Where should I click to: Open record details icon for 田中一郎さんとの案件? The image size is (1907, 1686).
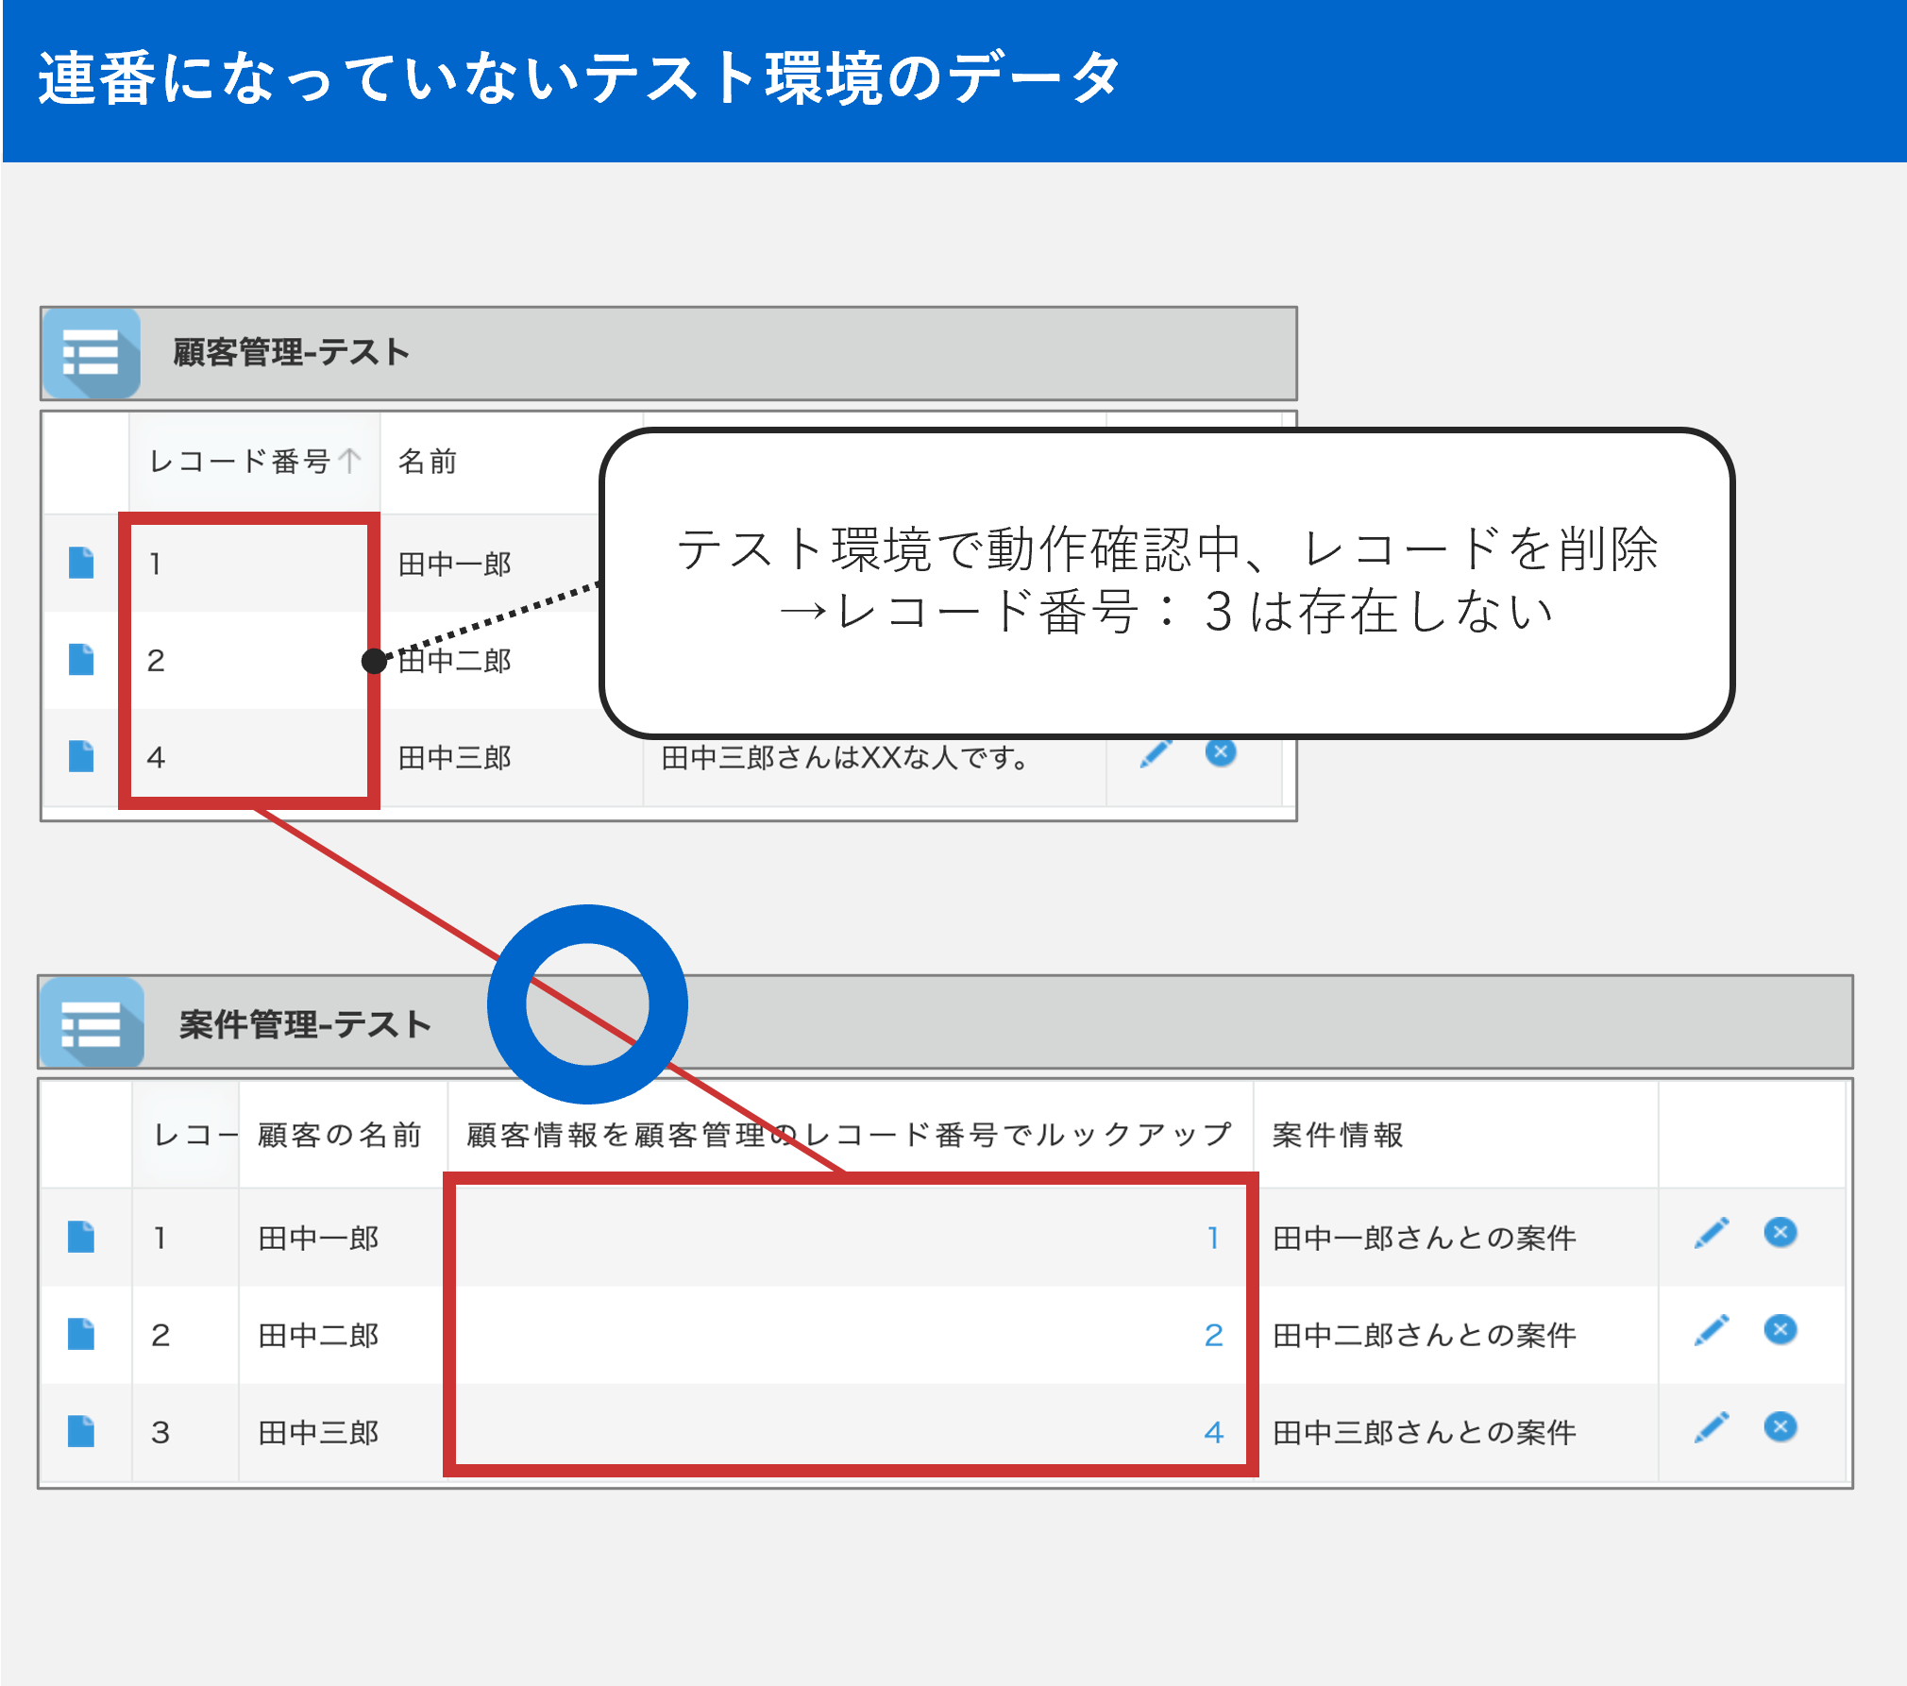81,1237
